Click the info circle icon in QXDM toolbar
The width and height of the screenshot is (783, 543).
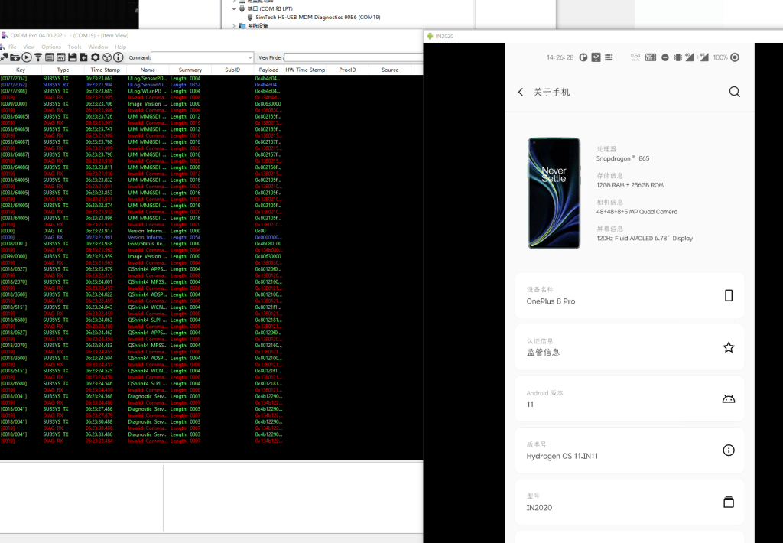coord(119,57)
